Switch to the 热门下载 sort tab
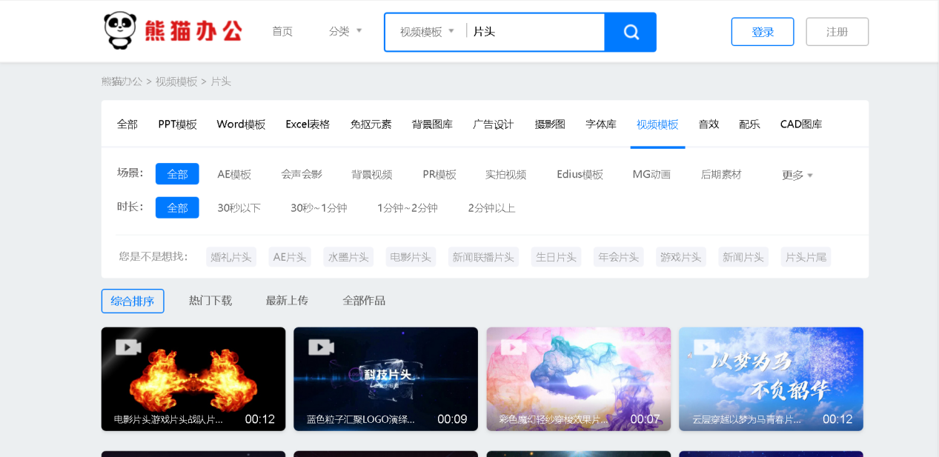 point(210,301)
